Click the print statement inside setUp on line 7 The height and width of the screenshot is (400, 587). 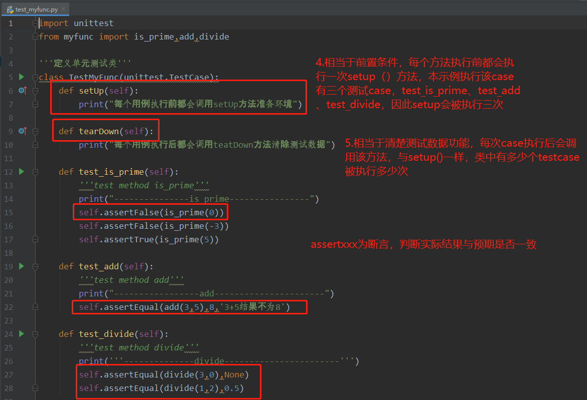point(190,104)
